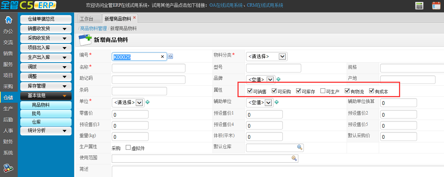Open 项目 in the left sidebar
The image size is (444, 177).
pos(8,75)
